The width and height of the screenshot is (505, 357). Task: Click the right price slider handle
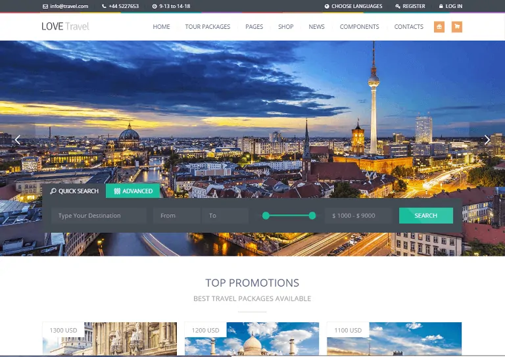pos(312,216)
